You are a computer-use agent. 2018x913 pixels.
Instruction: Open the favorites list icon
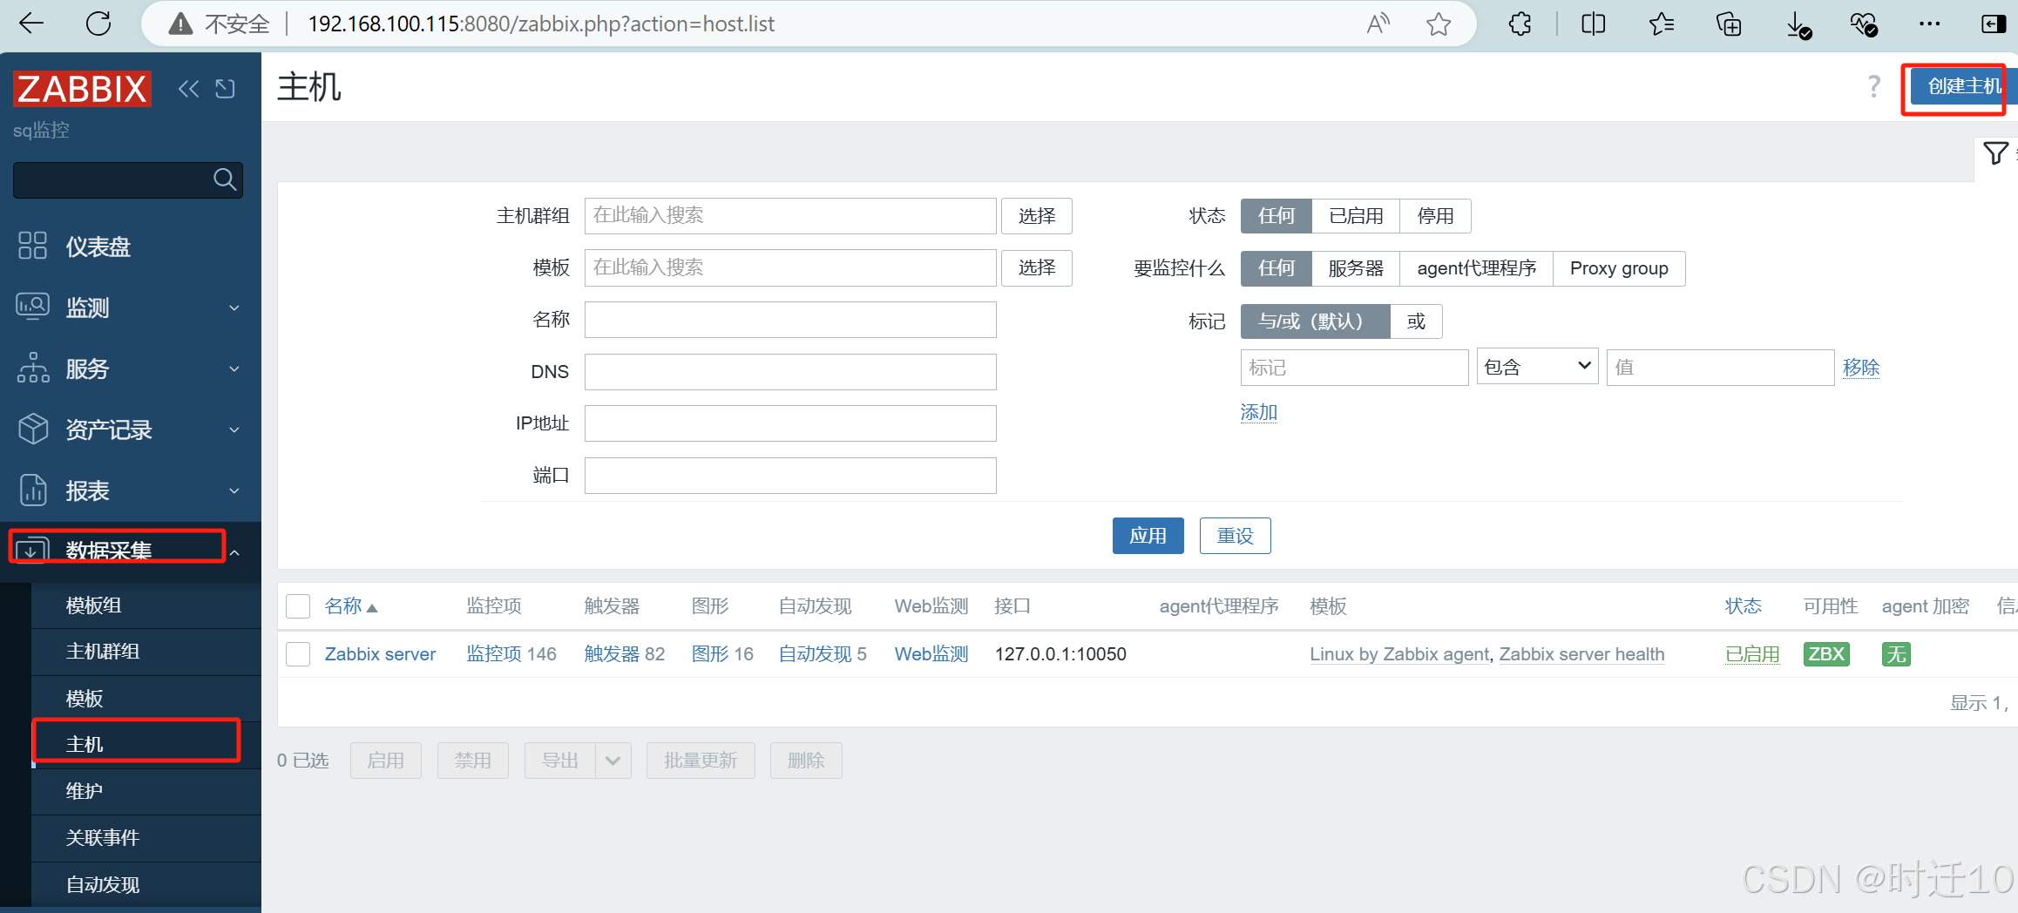(1662, 24)
